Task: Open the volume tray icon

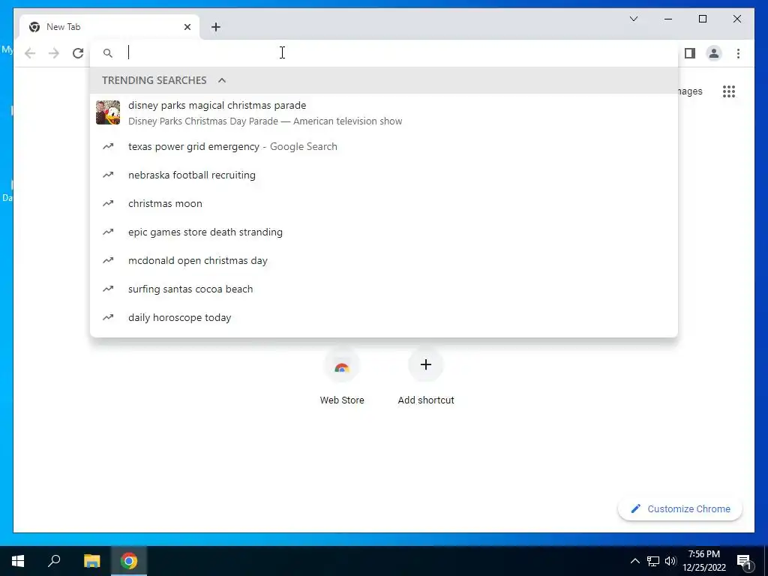Action: pos(670,561)
